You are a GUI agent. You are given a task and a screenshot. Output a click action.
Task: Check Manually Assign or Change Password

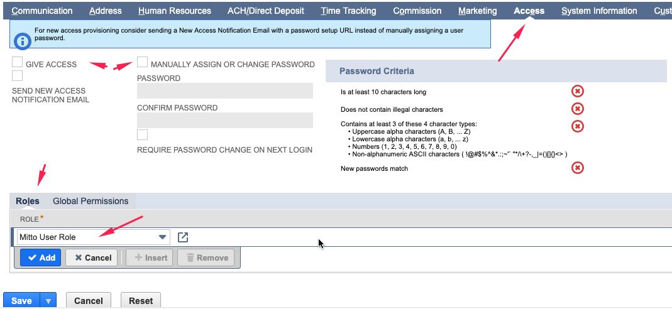tap(143, 63)
